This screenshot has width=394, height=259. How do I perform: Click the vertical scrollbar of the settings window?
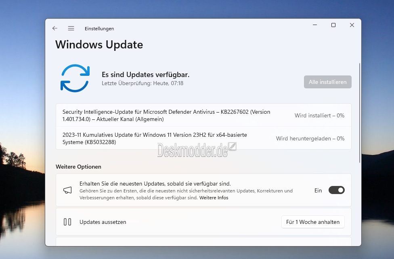click(x=360, y=113)
